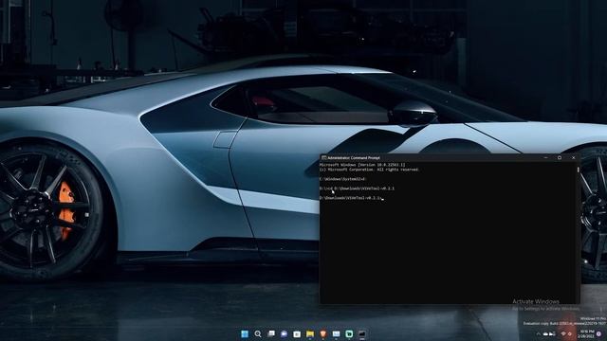Open the taskbar clock and date
The width and height of the screenshot is (607, 341).
(x=586, y=334)
